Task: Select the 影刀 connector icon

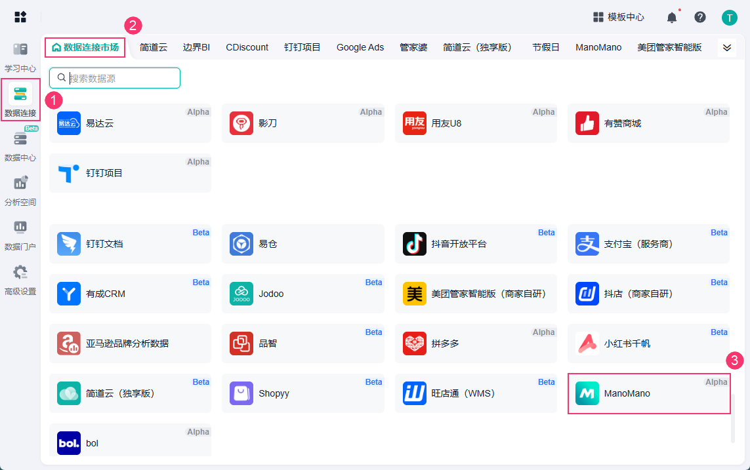Action: click(241, 123)
